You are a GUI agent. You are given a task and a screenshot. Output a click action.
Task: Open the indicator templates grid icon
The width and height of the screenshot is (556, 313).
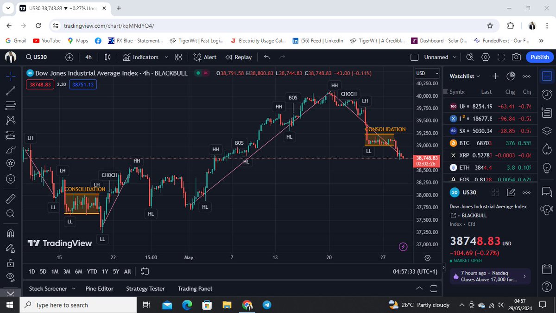click(x=178, y=57)
